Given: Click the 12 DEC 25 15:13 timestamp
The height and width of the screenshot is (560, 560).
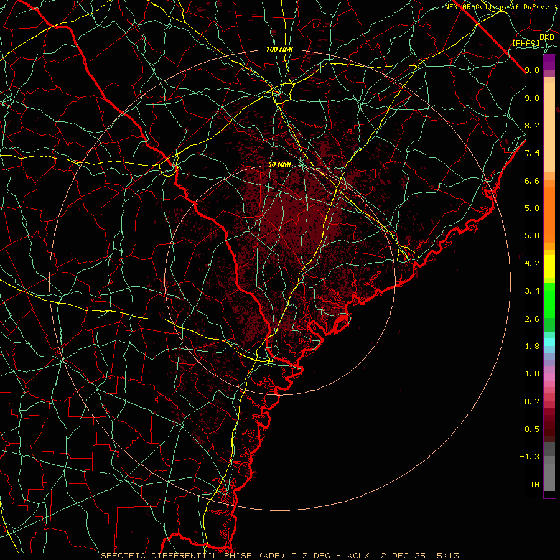Looking at the screenshot, I should [x=417, y=556].
